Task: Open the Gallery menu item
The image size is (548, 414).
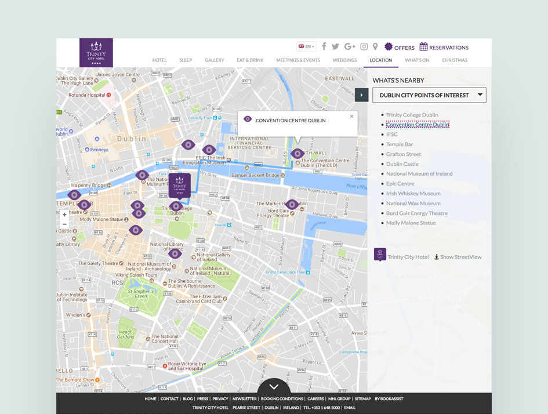Action: click(214, 60)
